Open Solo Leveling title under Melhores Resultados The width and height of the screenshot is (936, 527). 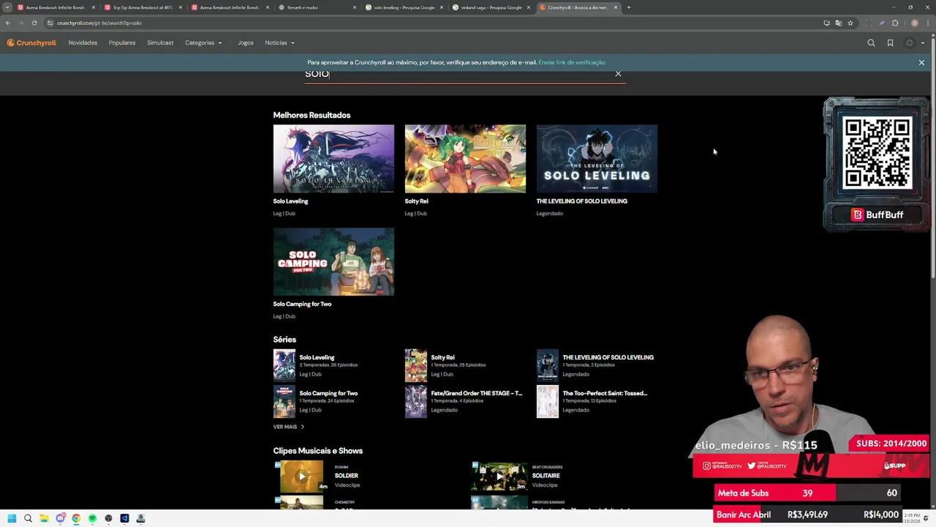pyautogui.click(x=290, y=201)
